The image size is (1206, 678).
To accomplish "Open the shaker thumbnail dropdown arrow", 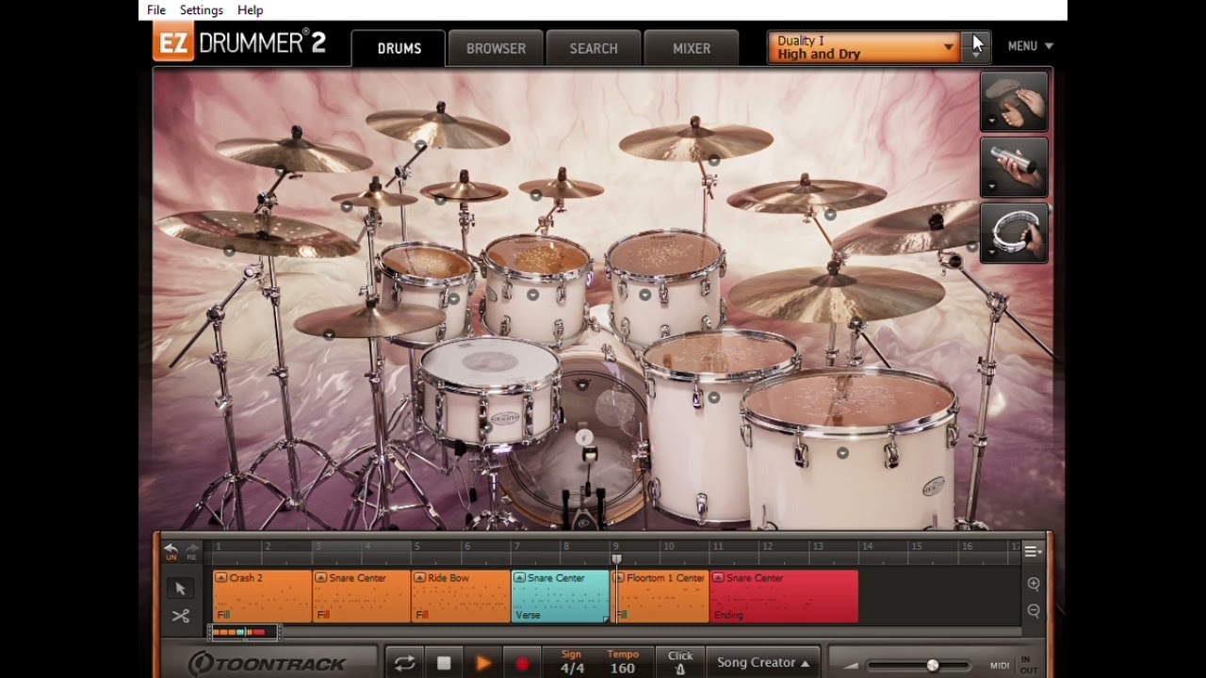I will (x=991, y=187).
